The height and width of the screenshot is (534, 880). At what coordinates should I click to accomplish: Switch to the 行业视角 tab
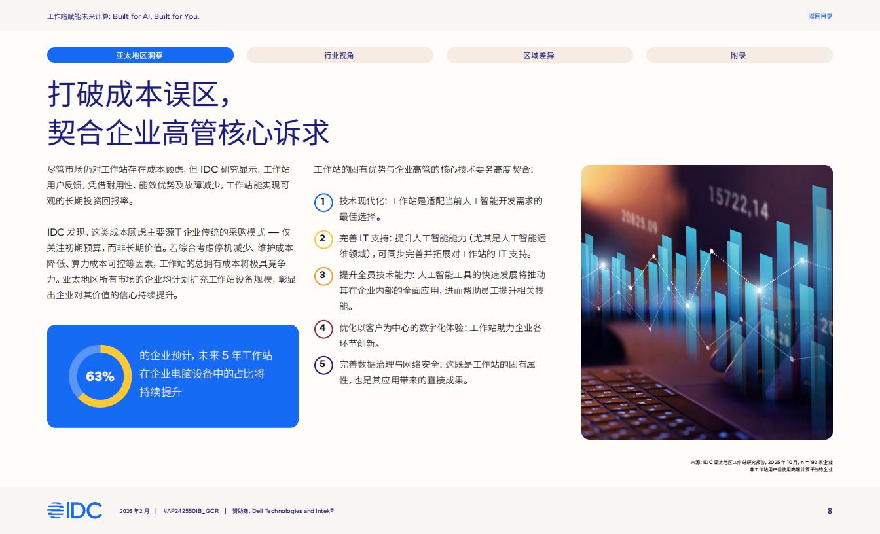[340, 55]
